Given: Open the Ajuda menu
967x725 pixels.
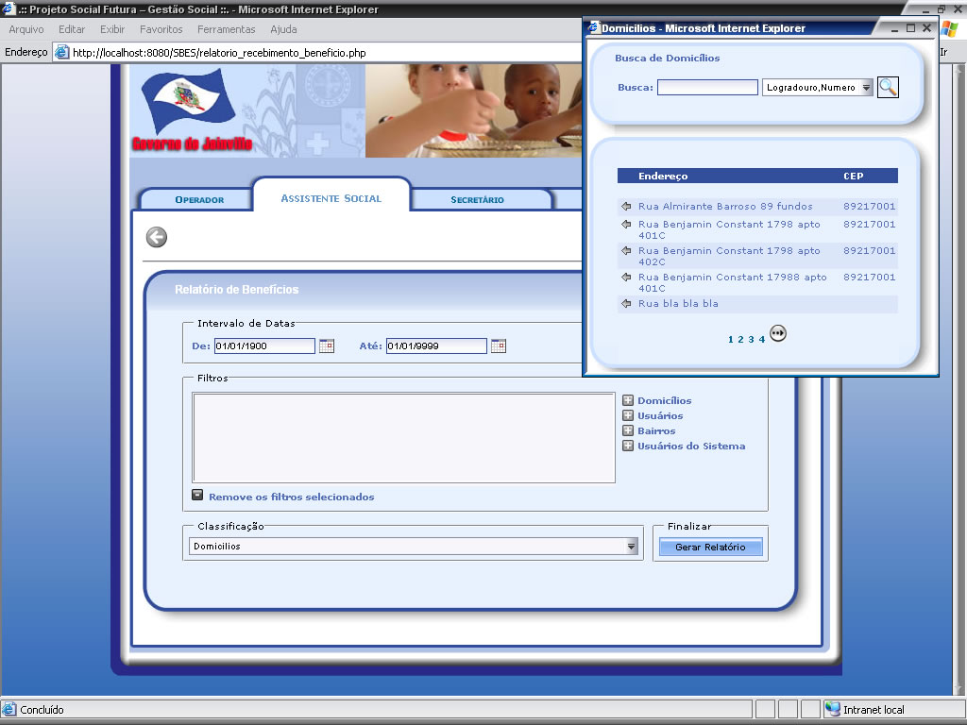Looking at the screenshot, I should (x=283, y=29).
